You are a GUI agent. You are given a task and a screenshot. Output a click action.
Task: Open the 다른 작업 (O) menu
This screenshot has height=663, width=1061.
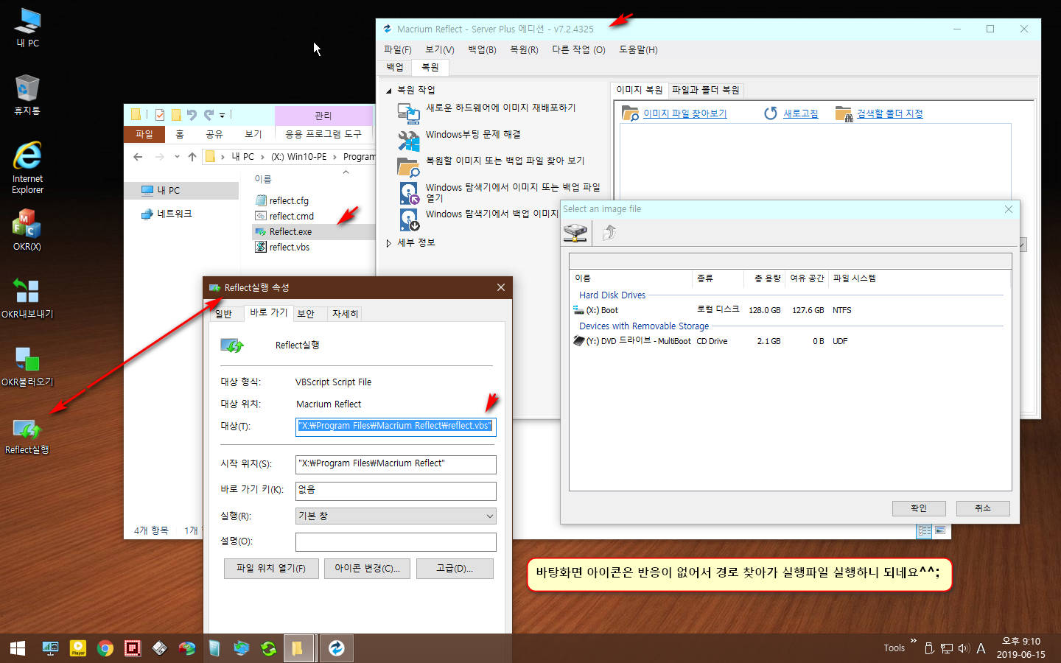pyautogui.click(x=578, y=49)
